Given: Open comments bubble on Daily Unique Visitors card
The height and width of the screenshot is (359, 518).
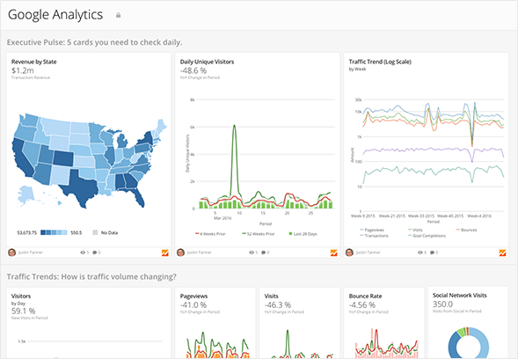Looking at the screenshot, I should [263, 253].
